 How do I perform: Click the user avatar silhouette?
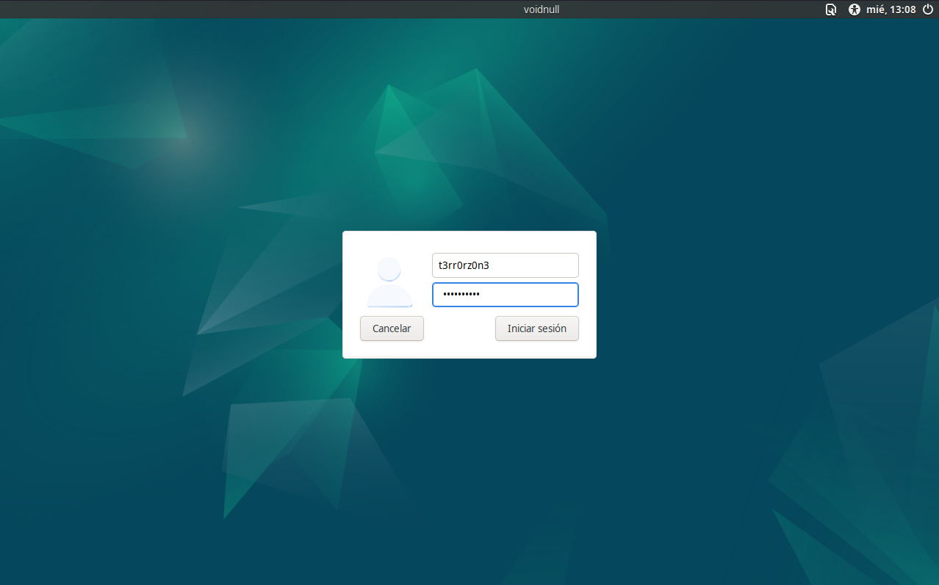point(389,282)
